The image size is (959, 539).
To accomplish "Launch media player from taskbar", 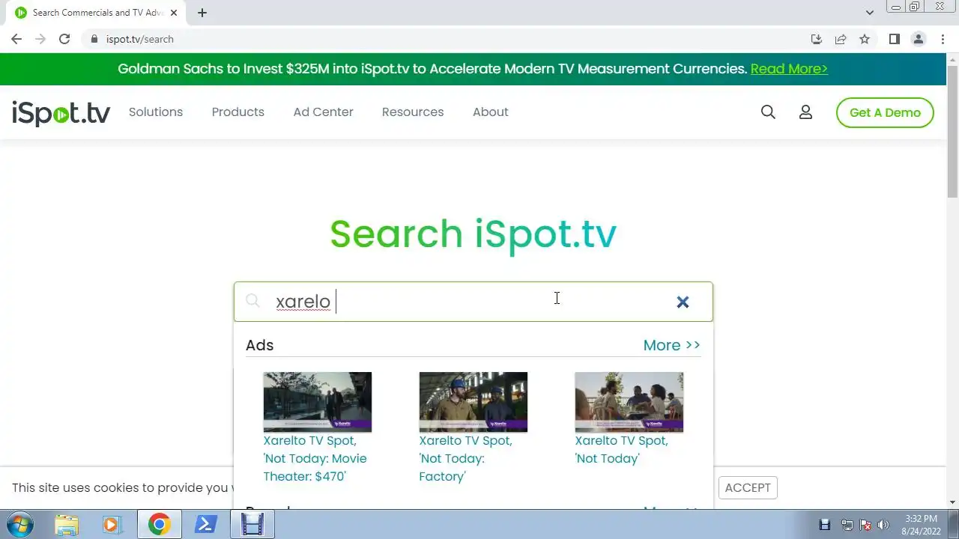I will click(x=112, y=524).
